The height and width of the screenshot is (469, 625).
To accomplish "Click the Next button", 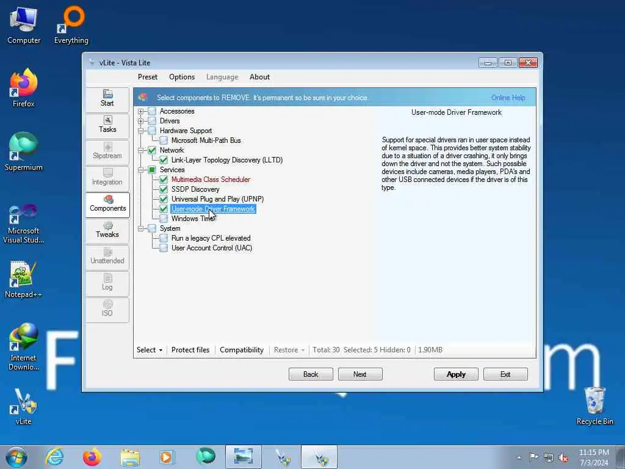I will point(360,374).
